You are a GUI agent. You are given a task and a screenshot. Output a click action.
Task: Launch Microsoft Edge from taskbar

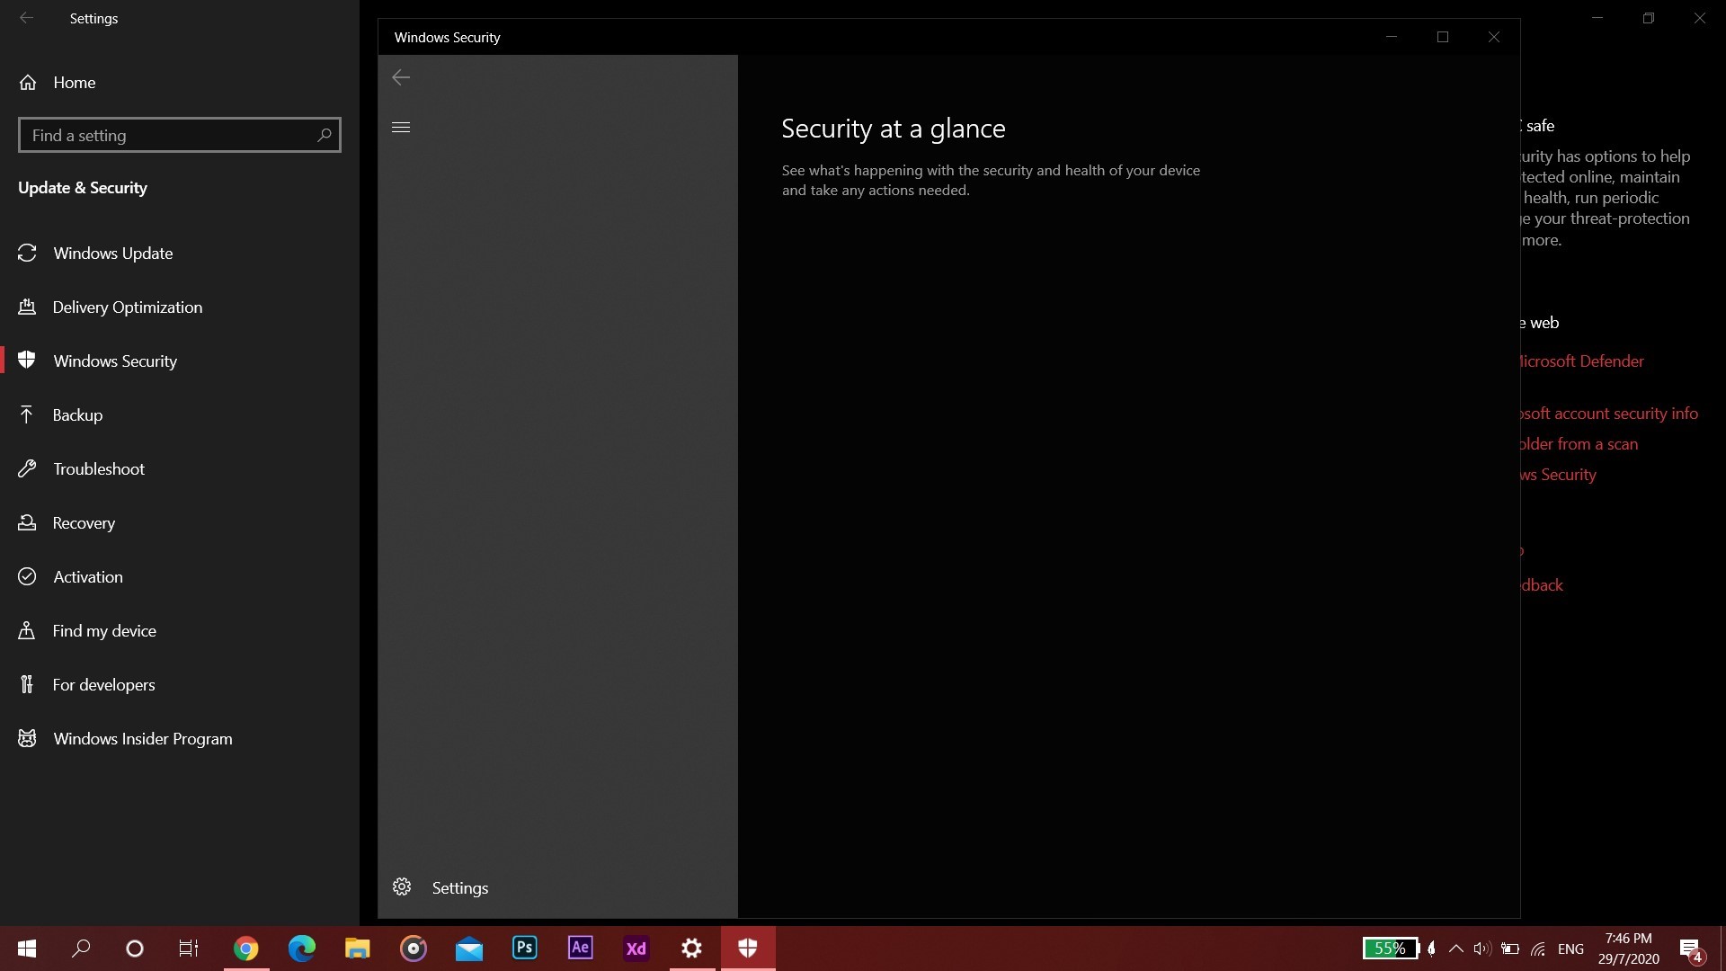(302, 949)
